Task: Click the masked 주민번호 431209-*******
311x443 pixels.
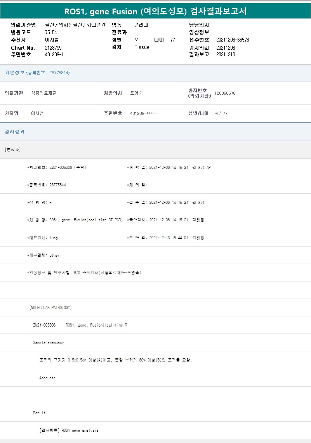Action: point(145,113)
